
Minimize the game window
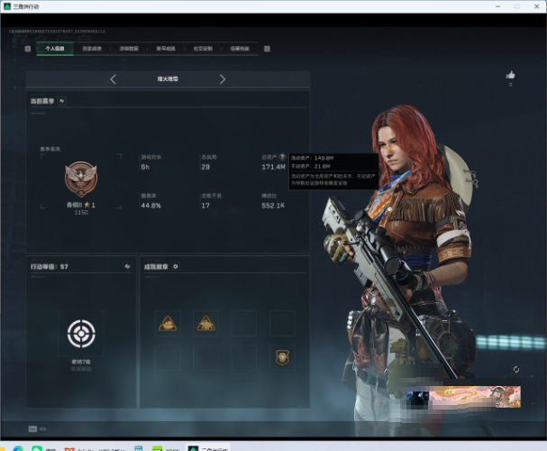pos(497,6)
